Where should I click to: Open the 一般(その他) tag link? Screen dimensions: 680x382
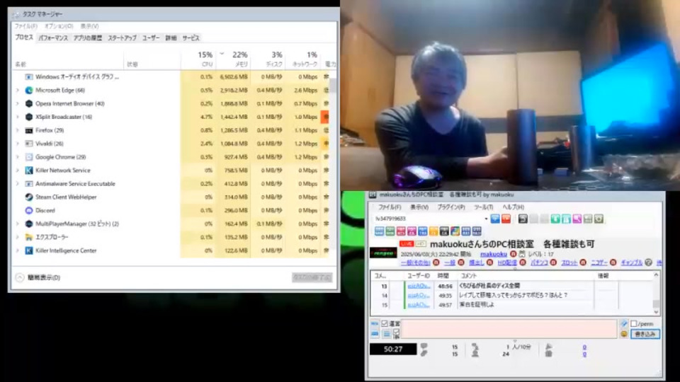click(416, 263)
